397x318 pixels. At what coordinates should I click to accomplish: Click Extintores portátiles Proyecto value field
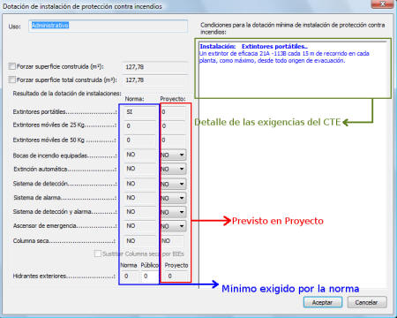[173, 112]
